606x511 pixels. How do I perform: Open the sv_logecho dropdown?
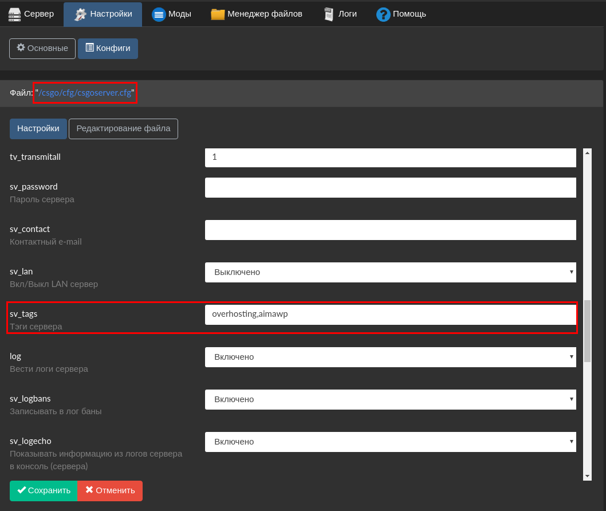click(390, 442)
